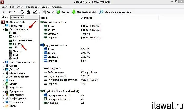Open the Вид menu

tap(12, 7)
